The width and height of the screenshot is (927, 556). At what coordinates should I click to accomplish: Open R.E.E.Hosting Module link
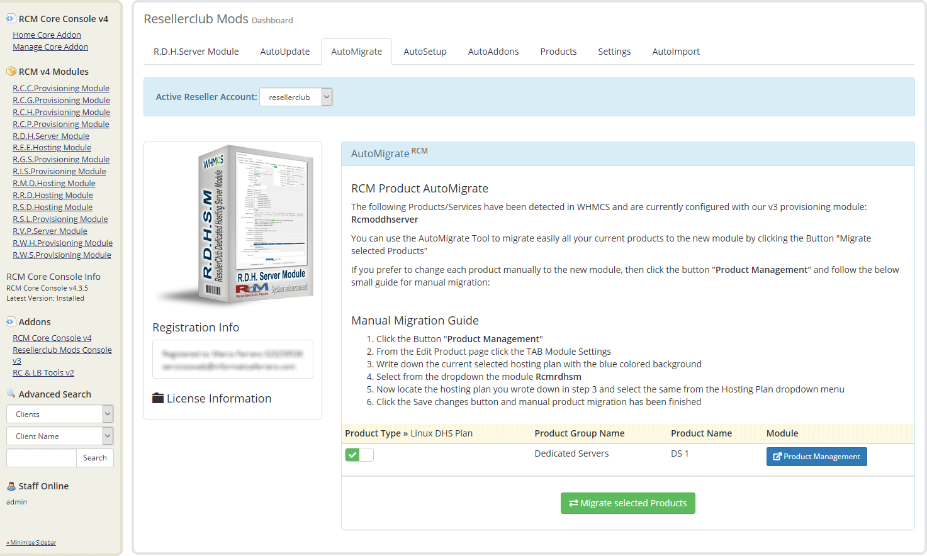coord(52,148)
